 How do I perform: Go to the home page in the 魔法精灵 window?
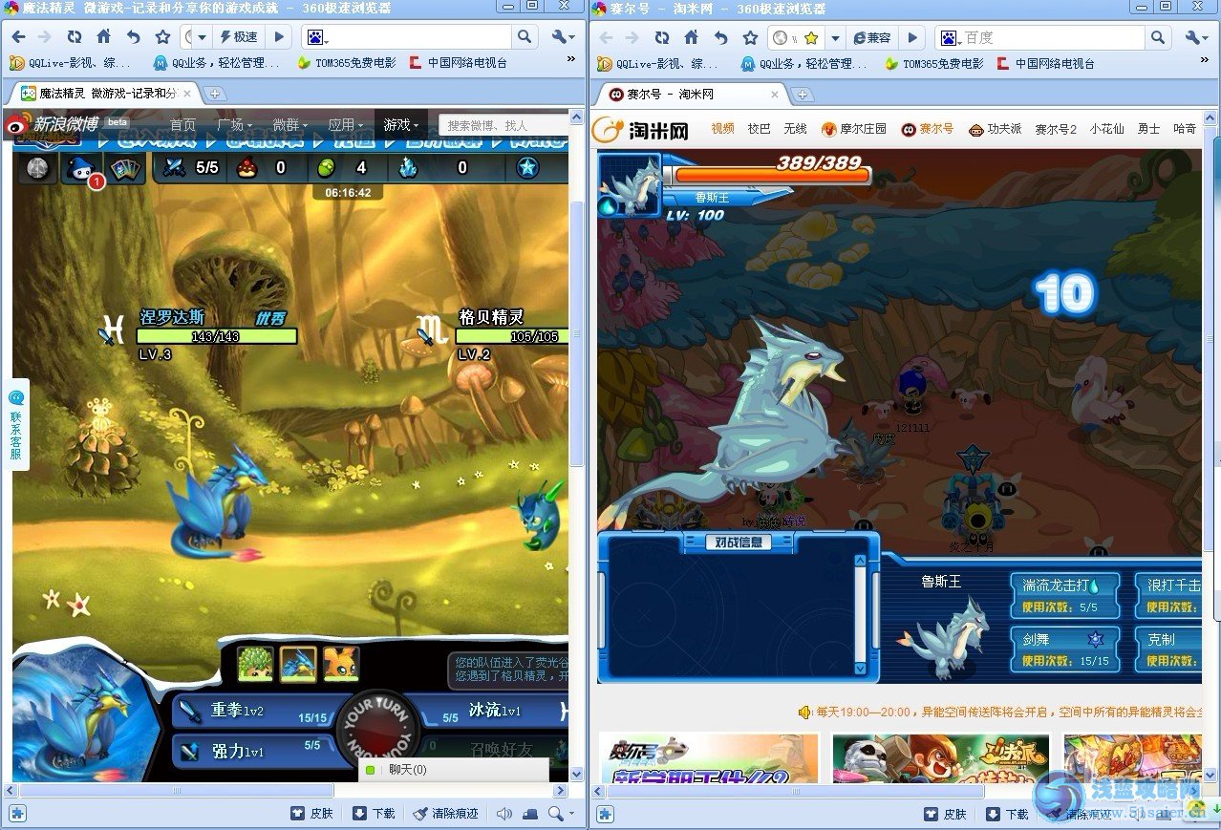103,37
